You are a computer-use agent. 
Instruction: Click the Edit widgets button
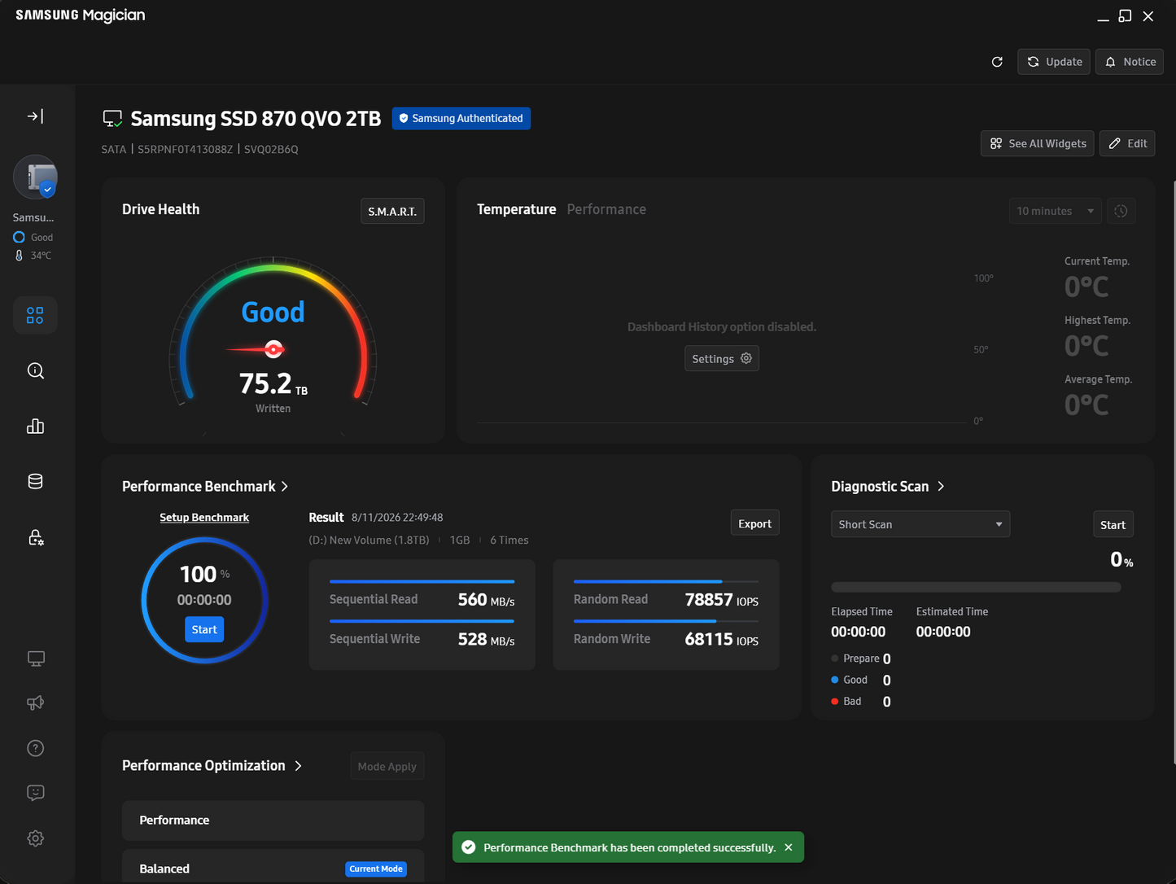(1127, 143)
